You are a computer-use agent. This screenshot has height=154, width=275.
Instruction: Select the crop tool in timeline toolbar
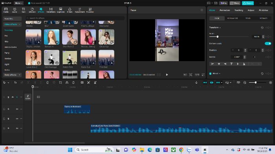point(60,82)
